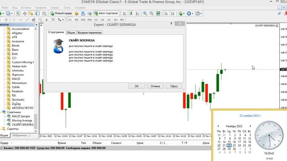Open the arrows tool dropdown

(x=63, y=20)
